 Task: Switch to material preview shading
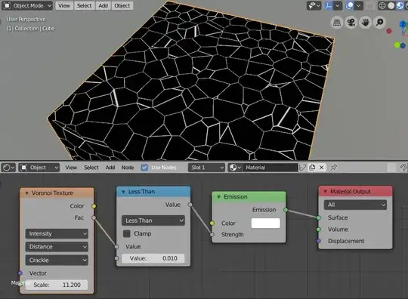[x=400, y=6]
